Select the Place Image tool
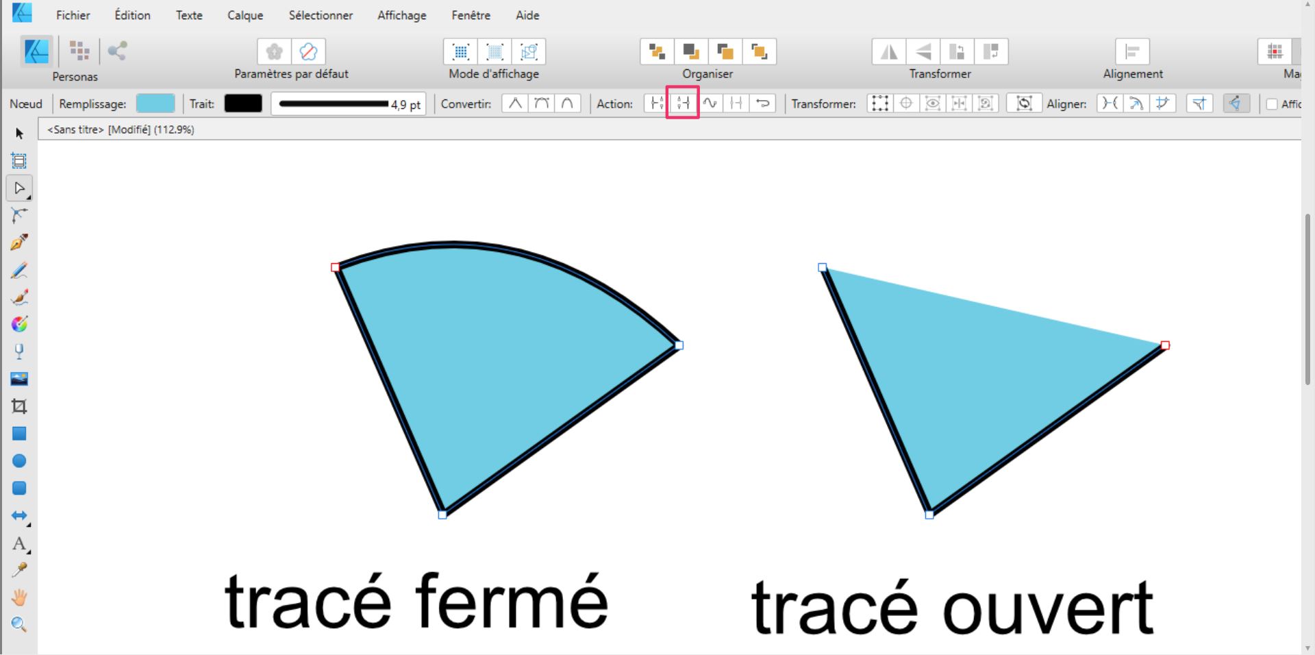 tap(19, 379)
